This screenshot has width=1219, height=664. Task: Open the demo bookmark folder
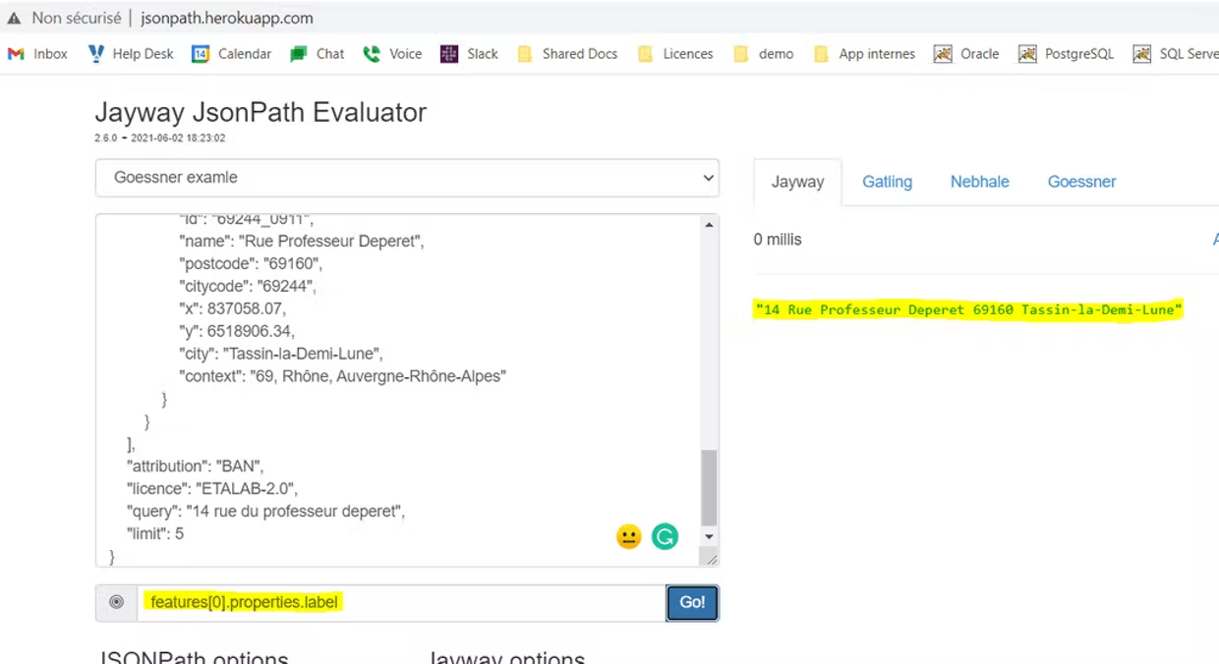[763, 54]
